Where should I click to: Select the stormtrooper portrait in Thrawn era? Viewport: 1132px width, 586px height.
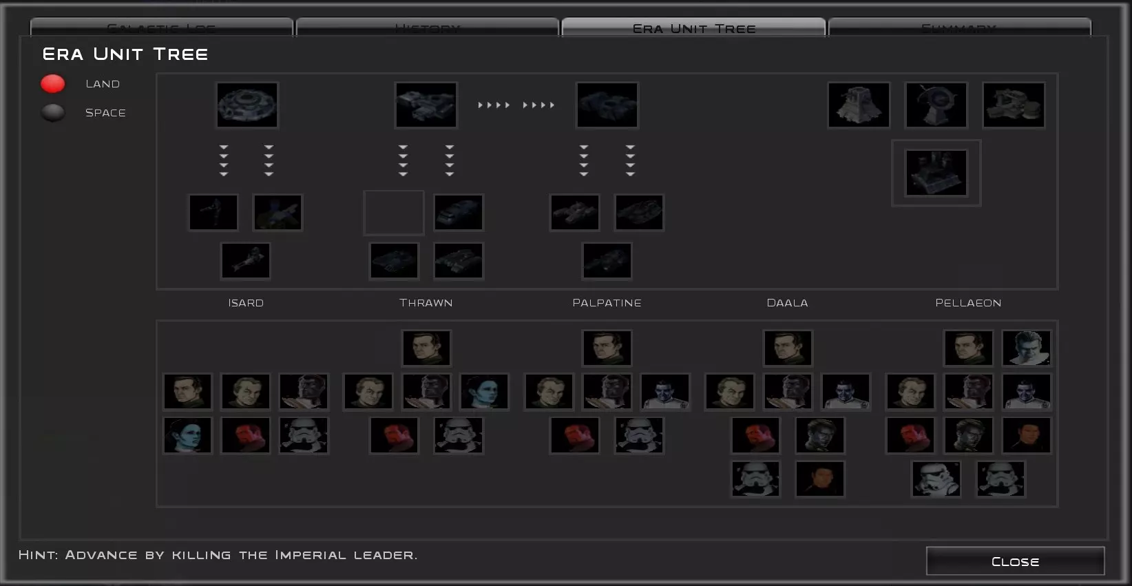(459, 435)
